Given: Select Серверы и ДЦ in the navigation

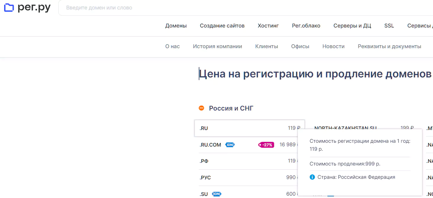Looking at the screenshot, I should click(352, 26).
